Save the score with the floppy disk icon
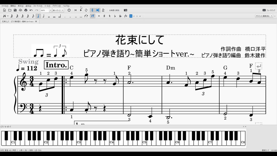The image size is (277, 156). click(x=15, y=10)
